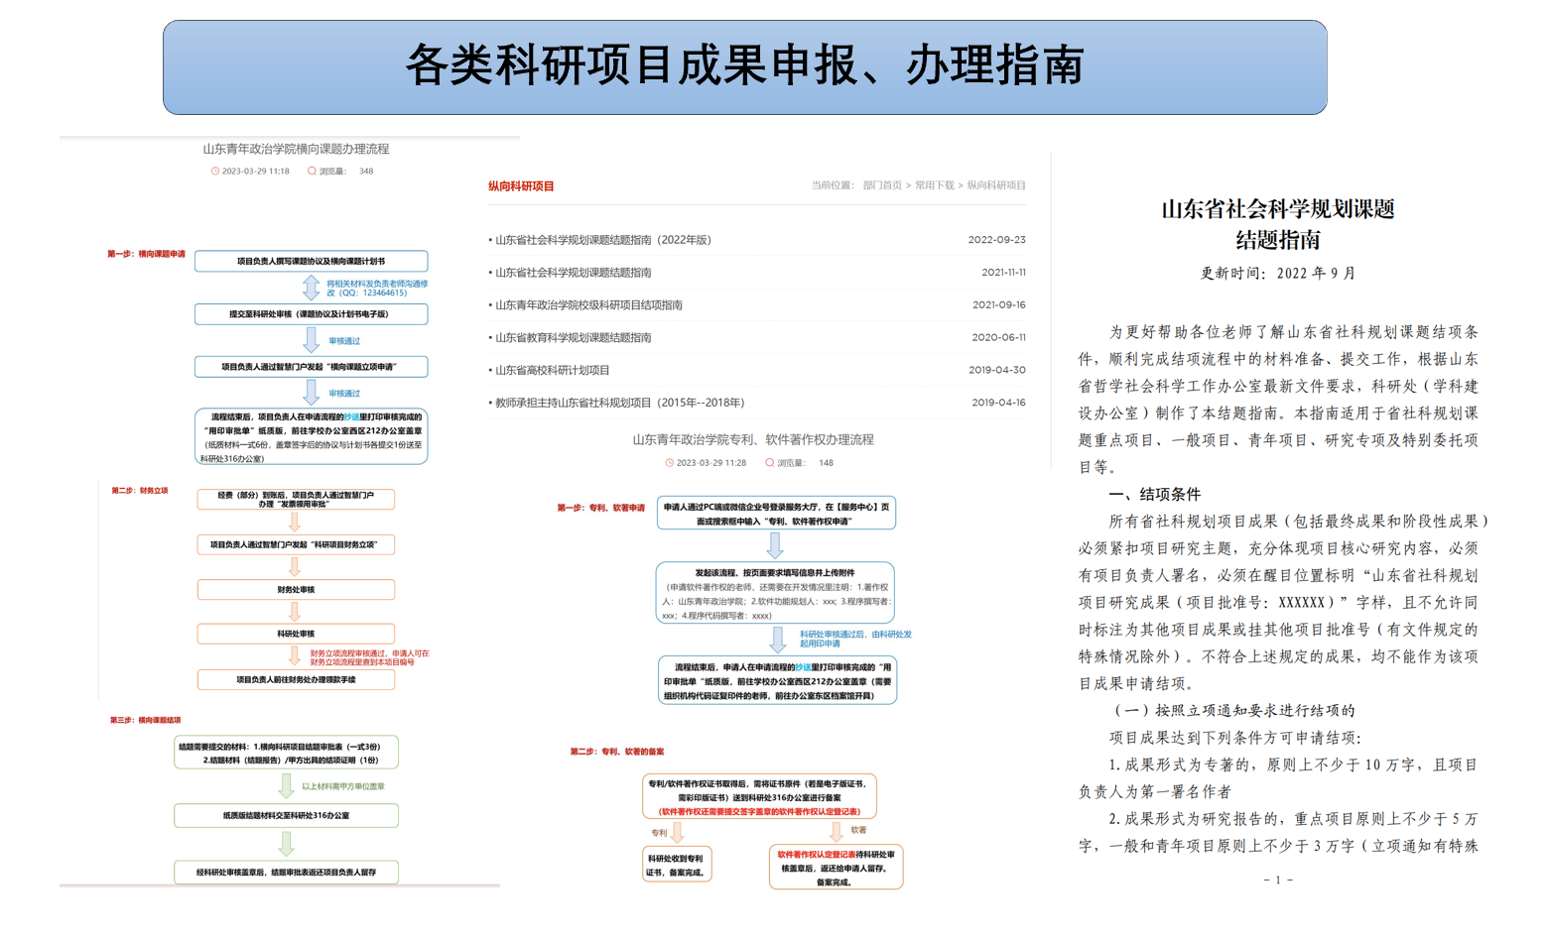The width and height of the screenshot is (1548, 942).
Task: Click the clock icon beside 2023-03-29 11:28
Action: click(x=669, y=463)
